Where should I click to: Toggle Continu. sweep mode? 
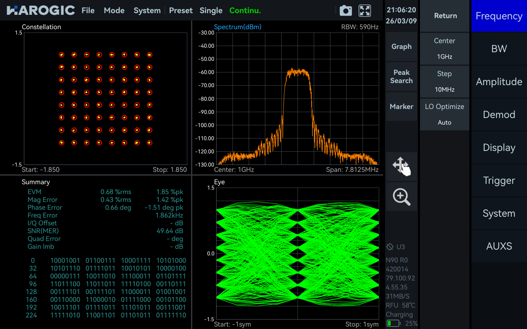[x=245, y=10]
